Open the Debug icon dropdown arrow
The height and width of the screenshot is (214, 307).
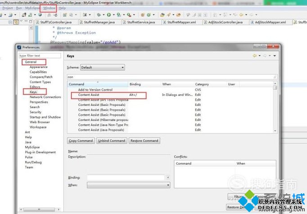(104, 15)
